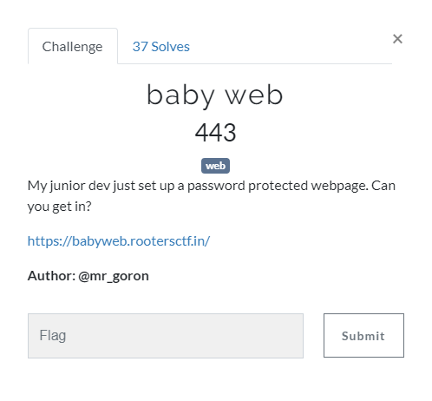Click the 'you get in?' description line
The image size is (432, 401).
[59, 207]
